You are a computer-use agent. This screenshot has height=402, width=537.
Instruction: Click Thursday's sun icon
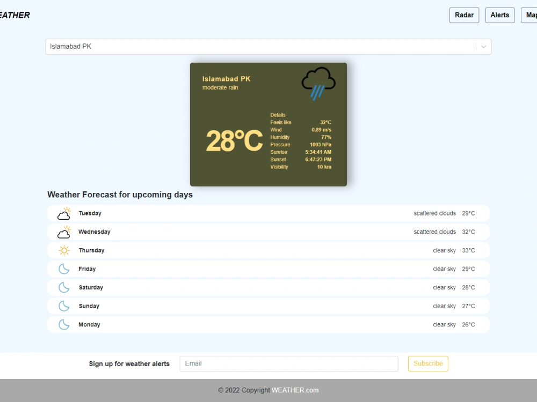pos(64,250)
